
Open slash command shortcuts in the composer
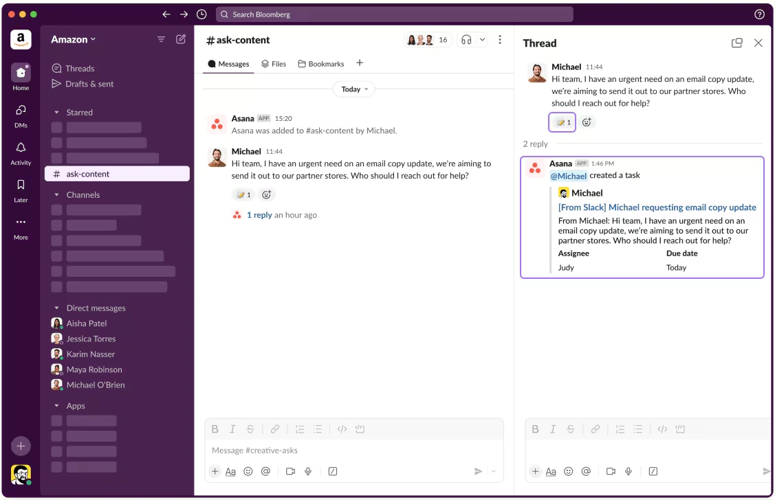coord(333,471)
